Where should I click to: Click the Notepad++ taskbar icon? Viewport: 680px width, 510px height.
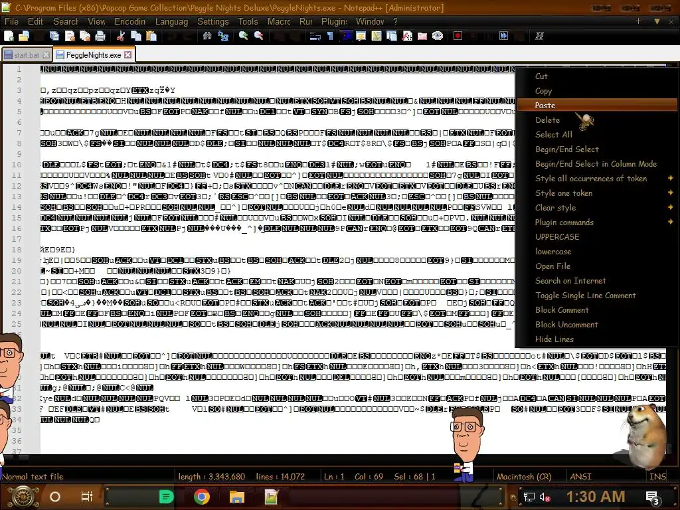(x=272, y=497)
